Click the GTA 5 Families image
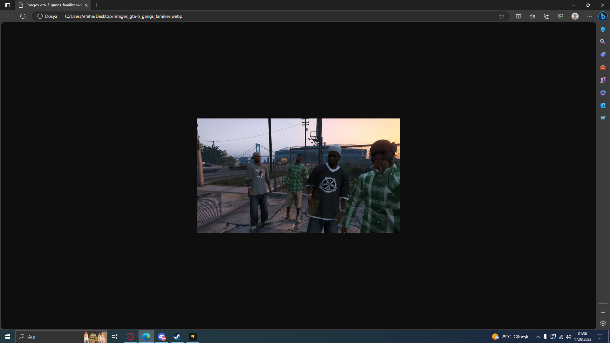 [299, 176]
